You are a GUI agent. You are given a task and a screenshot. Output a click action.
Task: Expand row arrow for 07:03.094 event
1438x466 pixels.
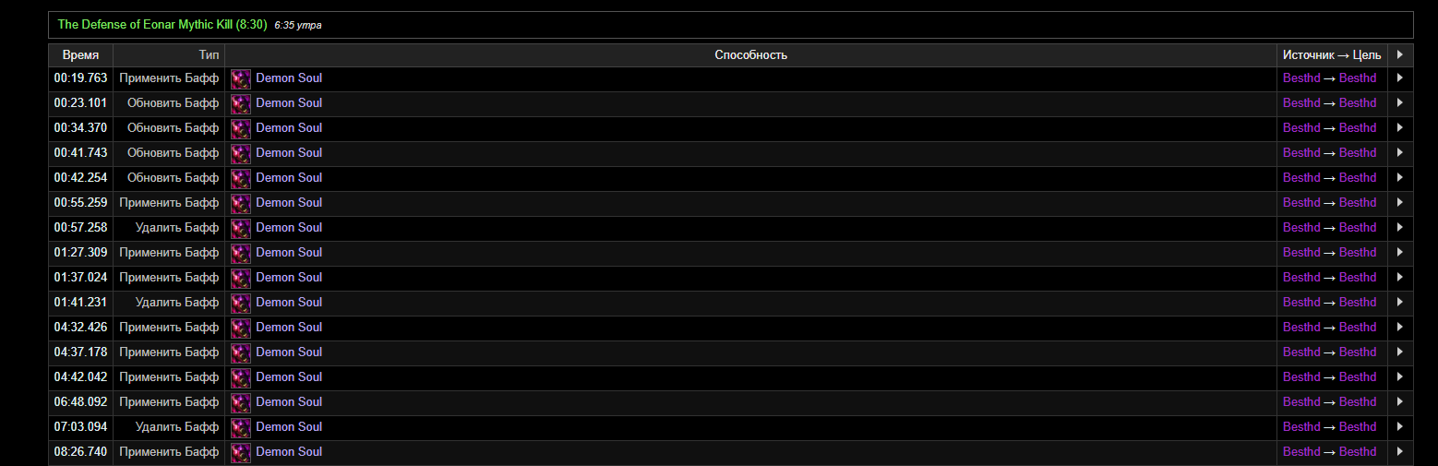point(1400,427)
